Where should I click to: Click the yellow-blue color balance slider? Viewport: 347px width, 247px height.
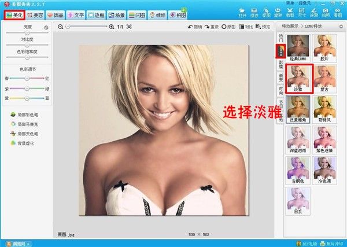tap(27, 98)
